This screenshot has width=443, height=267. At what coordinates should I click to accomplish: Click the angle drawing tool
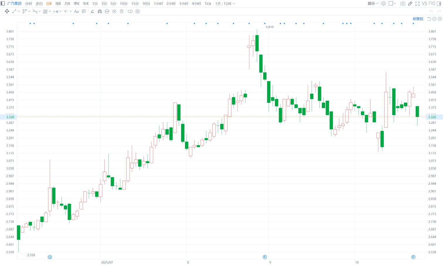click(x=92, y=11)
